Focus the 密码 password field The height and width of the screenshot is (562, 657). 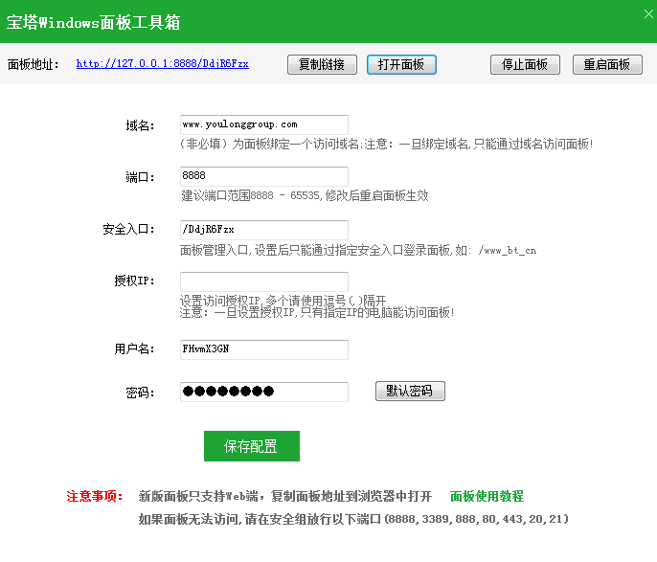264,392
